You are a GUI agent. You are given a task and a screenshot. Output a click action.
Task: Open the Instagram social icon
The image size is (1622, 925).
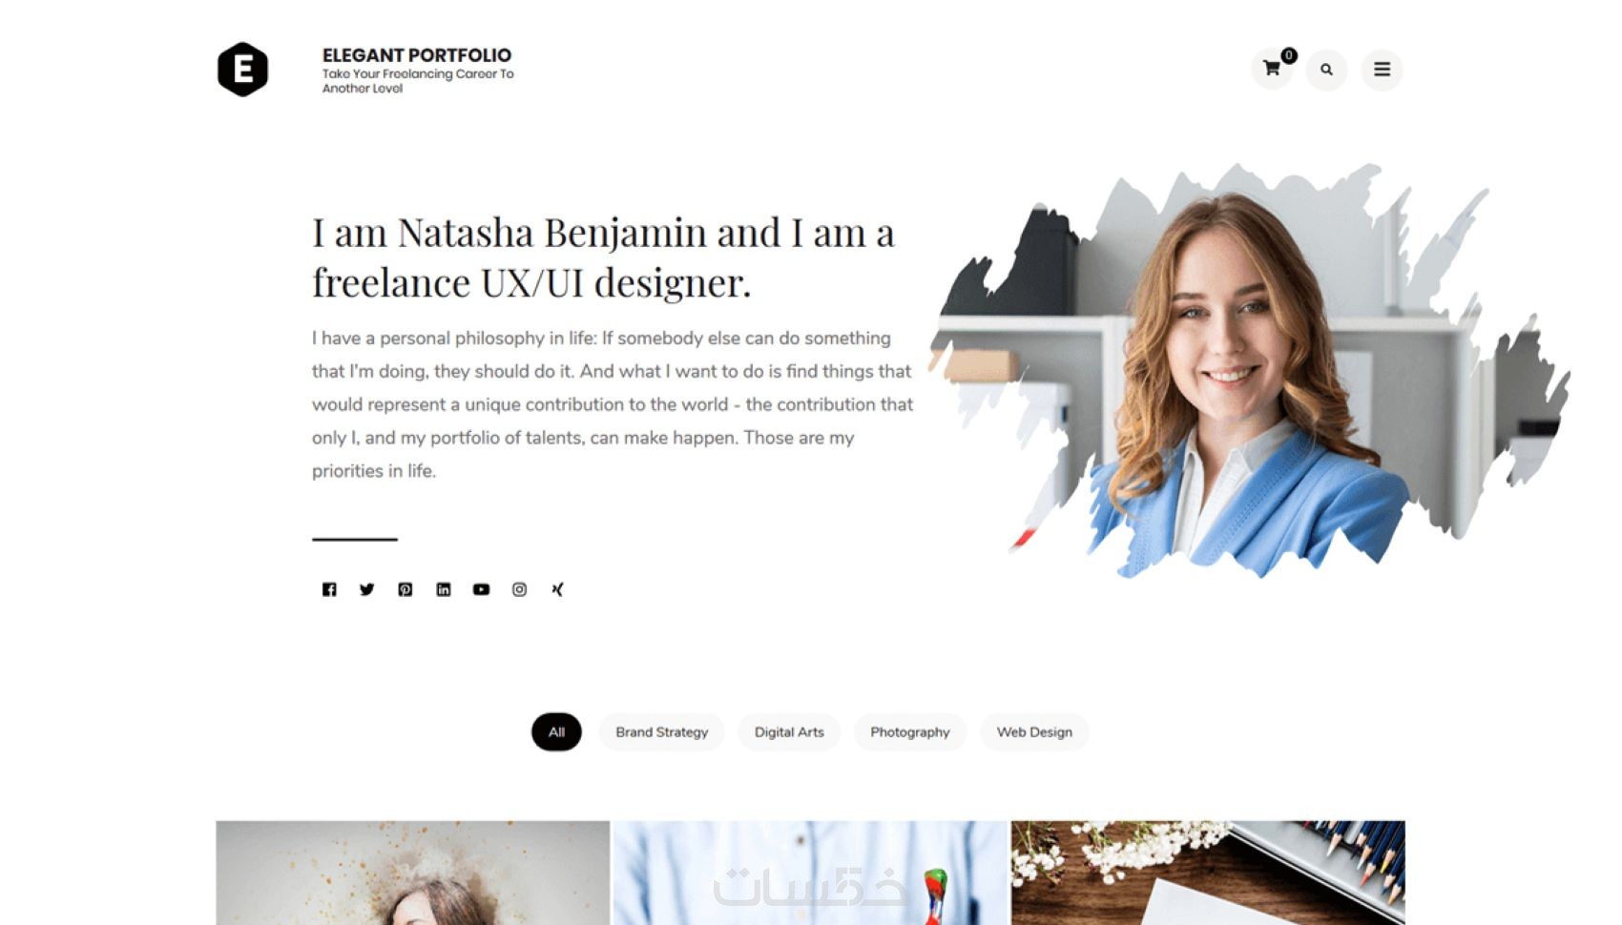[519, 589]
